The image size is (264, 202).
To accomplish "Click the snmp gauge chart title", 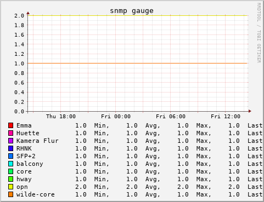I will click(x=132, y=11).
